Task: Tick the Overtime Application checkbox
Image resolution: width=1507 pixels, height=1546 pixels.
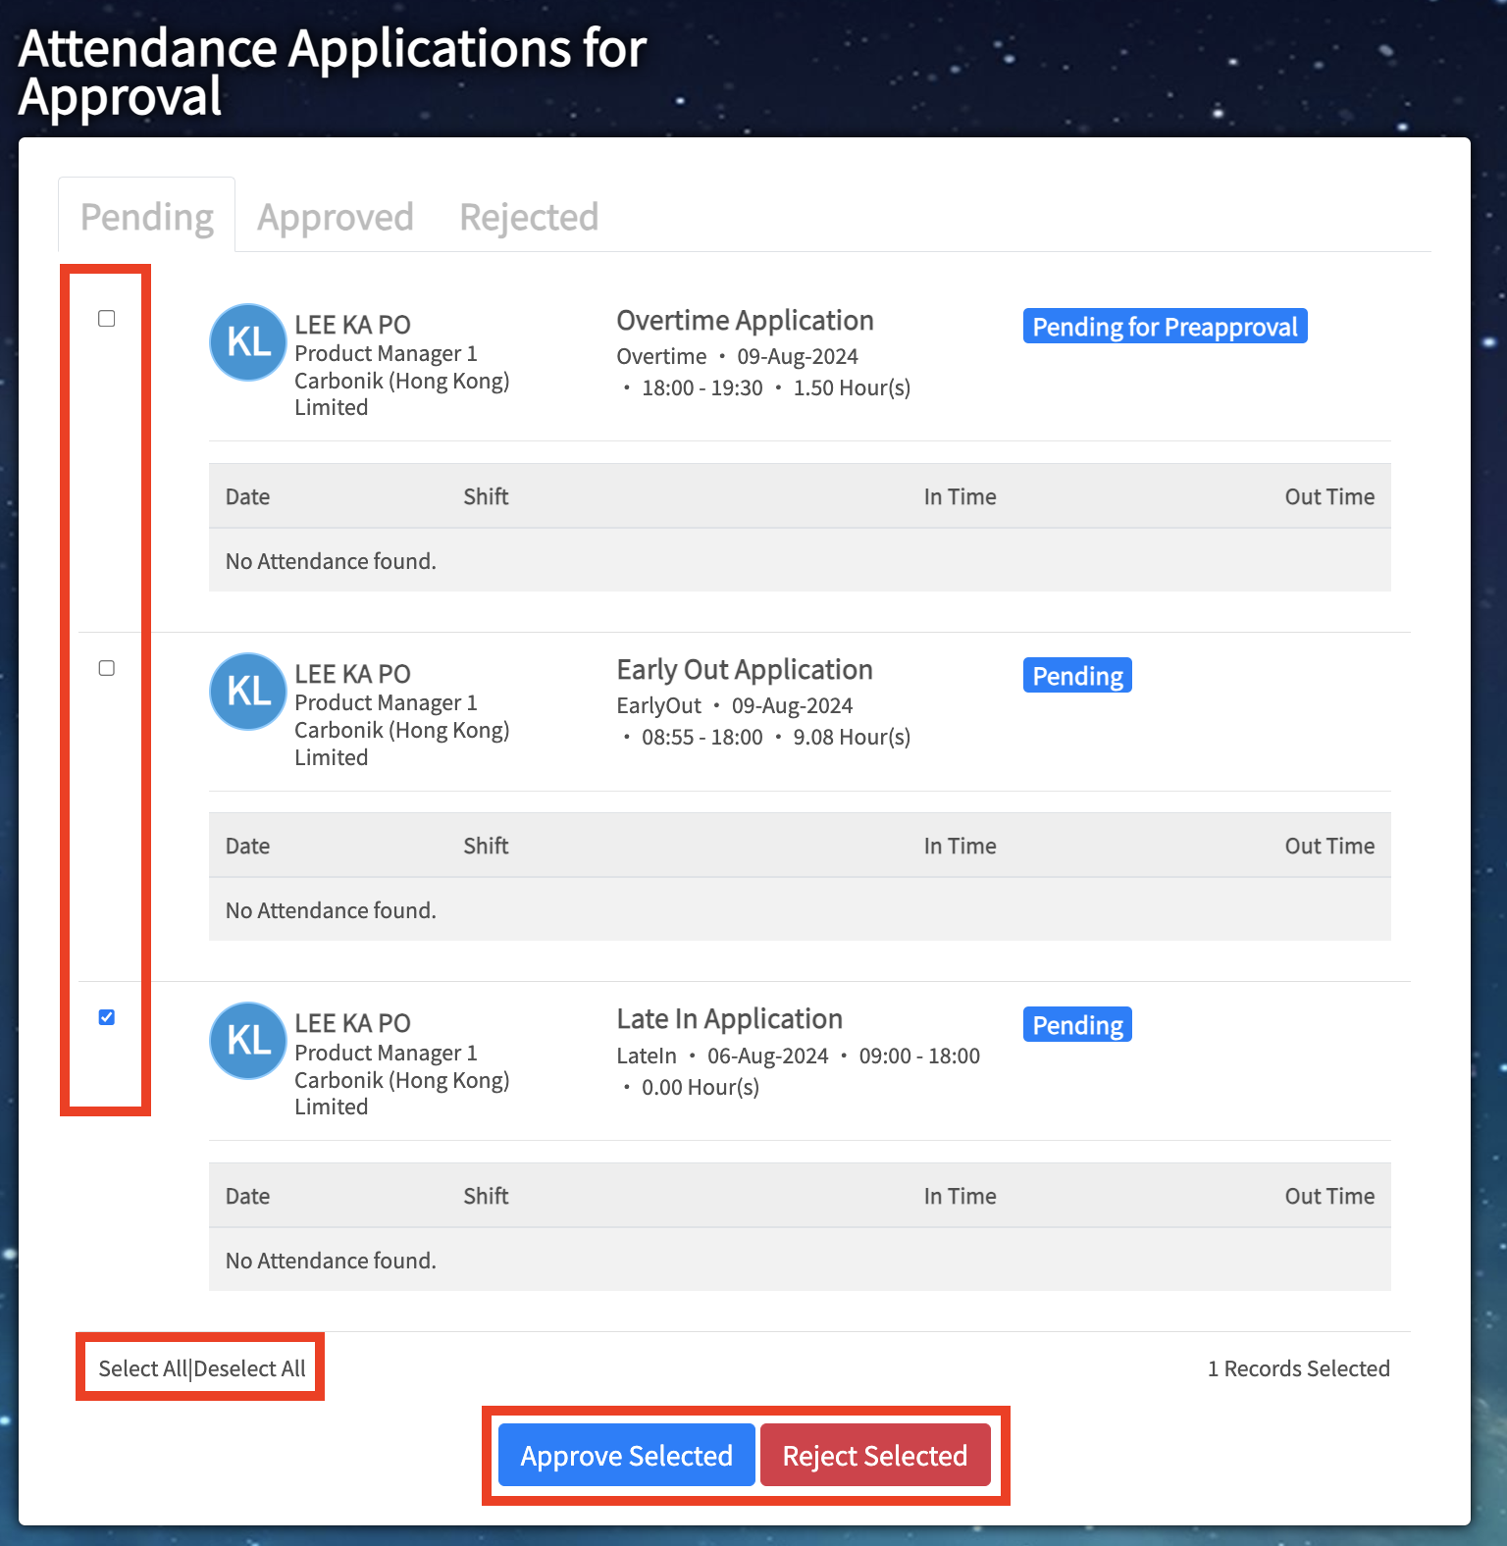Action: click(107, 319)
